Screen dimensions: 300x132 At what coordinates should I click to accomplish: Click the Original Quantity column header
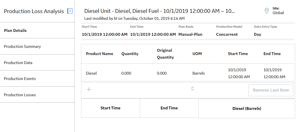coord(165,54)
